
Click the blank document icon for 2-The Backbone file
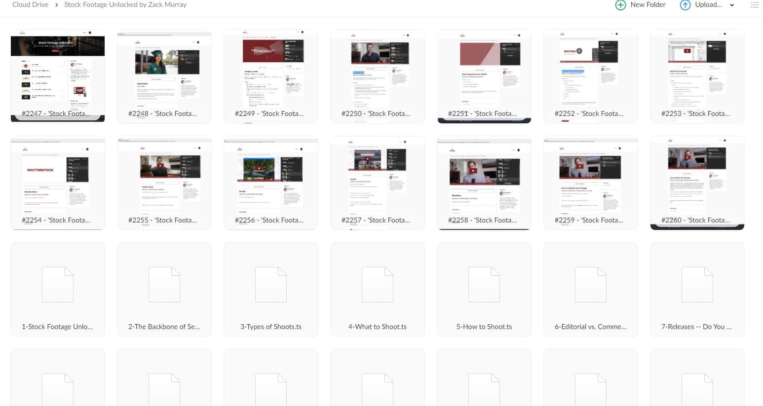pyautogui.click(x=164, y=284)
